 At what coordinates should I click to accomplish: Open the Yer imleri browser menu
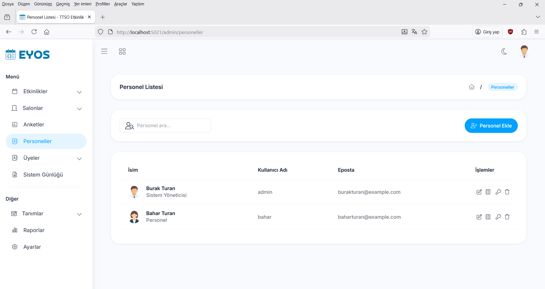click(82, 4)
